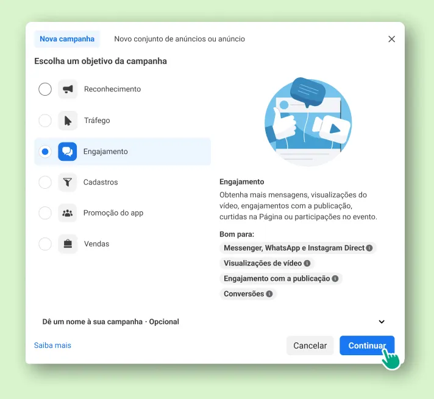Click the cursor arrow icon for Tráfego

[68, 121]
